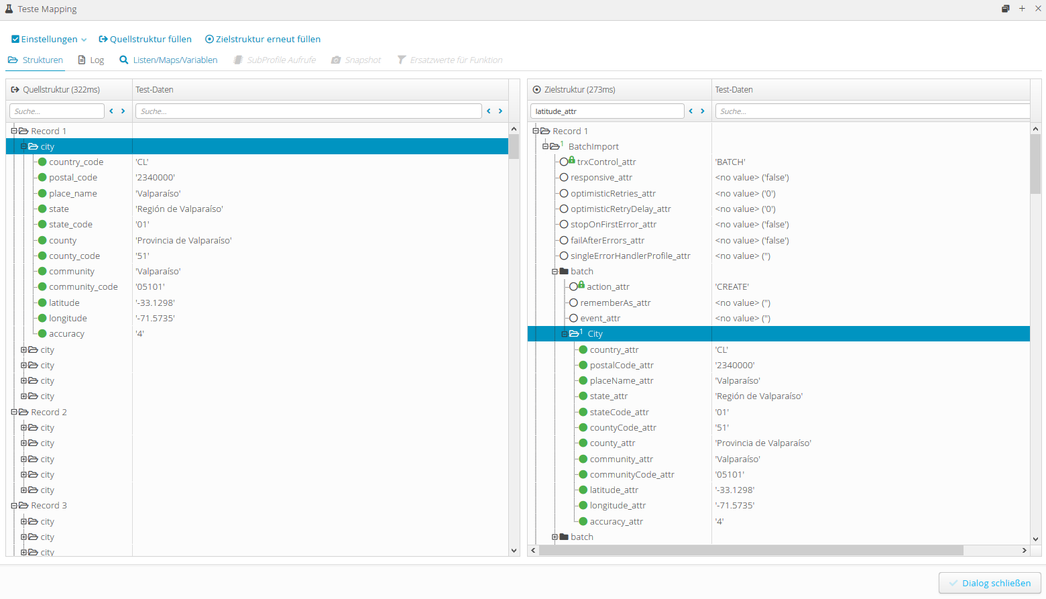1046x599 pixels.
Task: Click the Quellstruktur füllen arrow icon
Action: [x=103, y=40]
